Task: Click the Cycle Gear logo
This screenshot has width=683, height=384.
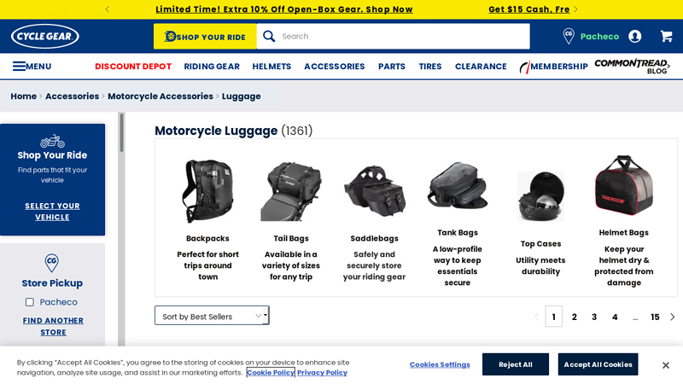Action: [45, 36]
